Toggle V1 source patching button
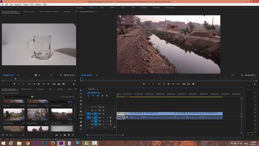 (88, 114)
